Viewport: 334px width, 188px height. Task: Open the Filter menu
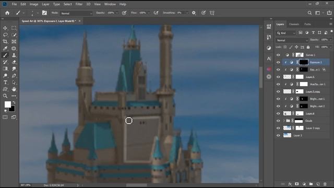pyautogui.click(x=79, y=4)
